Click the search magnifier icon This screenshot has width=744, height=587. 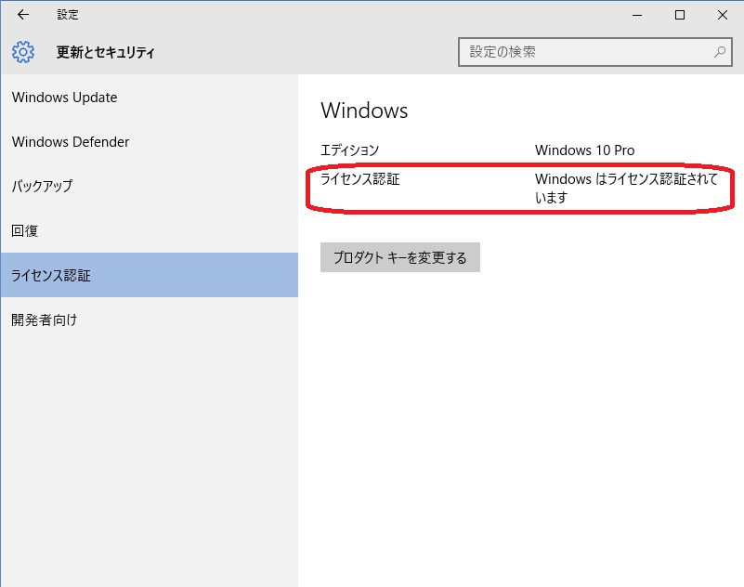(x=719, y=52)
